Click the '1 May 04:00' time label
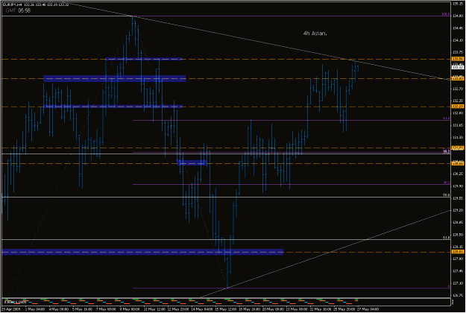 (35, 309)
